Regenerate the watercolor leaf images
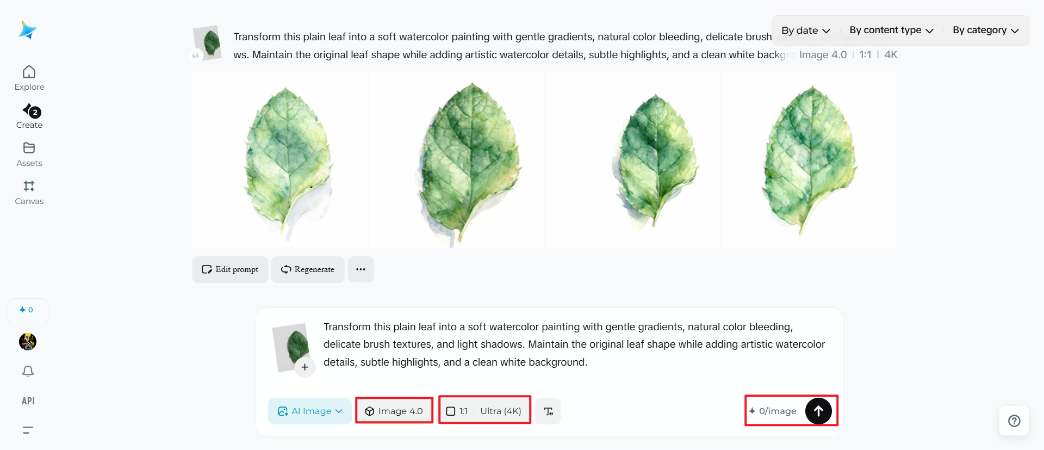This screenshot has width=1044, height=450. [308, 269]
